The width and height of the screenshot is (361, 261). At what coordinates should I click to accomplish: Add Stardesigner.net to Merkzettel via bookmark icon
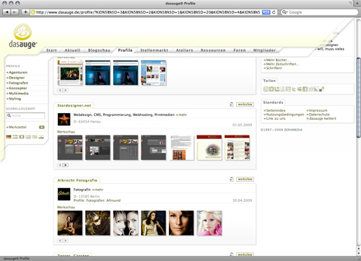click(x=231, y=105)
